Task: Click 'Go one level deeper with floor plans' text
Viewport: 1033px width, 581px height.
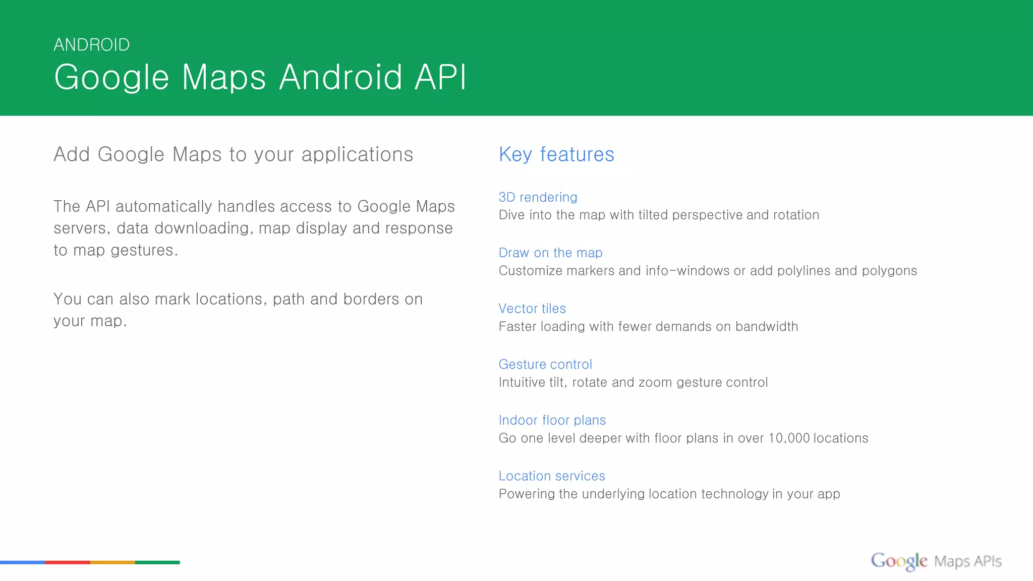Action: coord(683,438)
